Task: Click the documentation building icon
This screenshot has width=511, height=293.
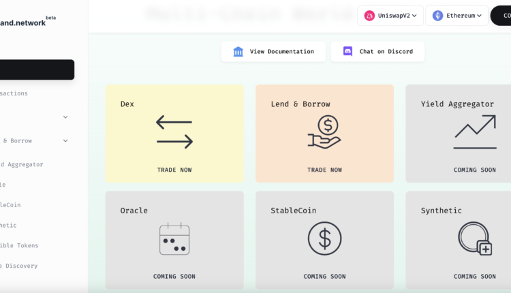Action: [x=238, y=52]
